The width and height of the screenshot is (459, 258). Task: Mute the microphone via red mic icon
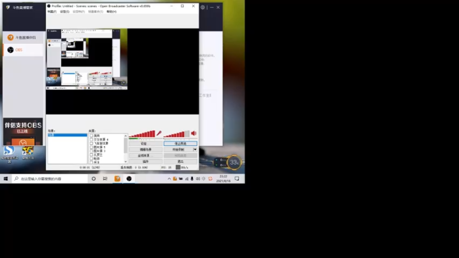point(159,134)
